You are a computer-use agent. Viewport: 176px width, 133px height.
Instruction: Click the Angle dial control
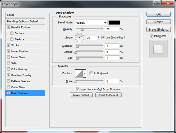tap(79, 38)
